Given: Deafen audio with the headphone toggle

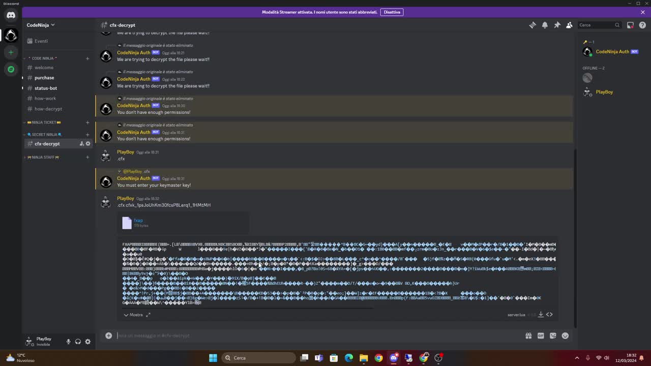Looking at the screenshot, I should point(78,342).
